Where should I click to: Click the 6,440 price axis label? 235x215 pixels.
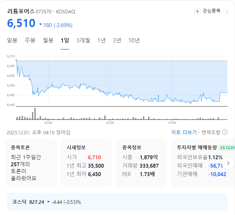pyautogui.click(x=11, y=105)
